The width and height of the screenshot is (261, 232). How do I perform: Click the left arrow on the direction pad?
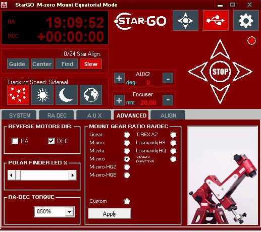[198, 72]
